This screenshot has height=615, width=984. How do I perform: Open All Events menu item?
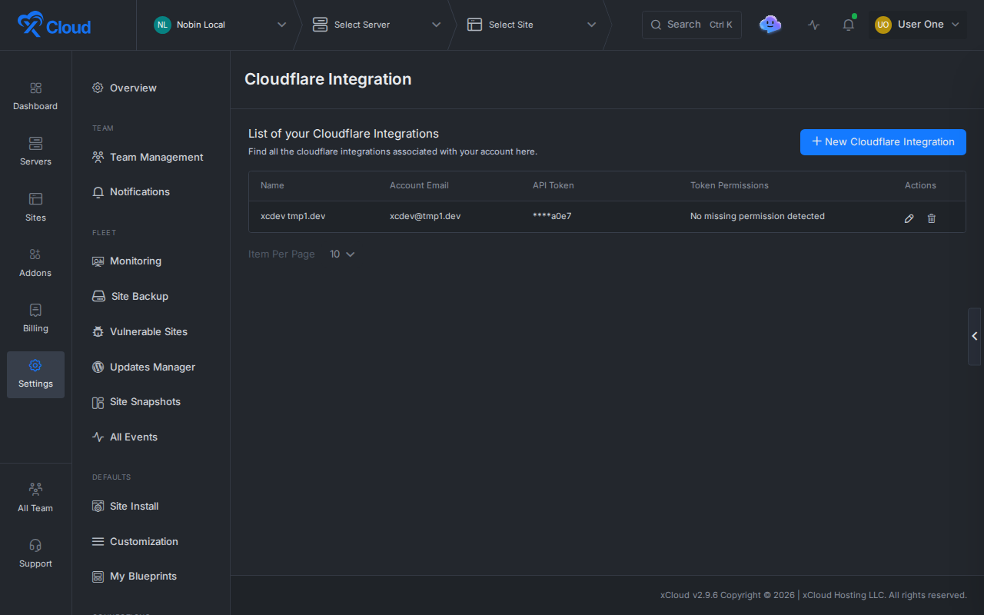pyautogui.click(x=125, y=437)
